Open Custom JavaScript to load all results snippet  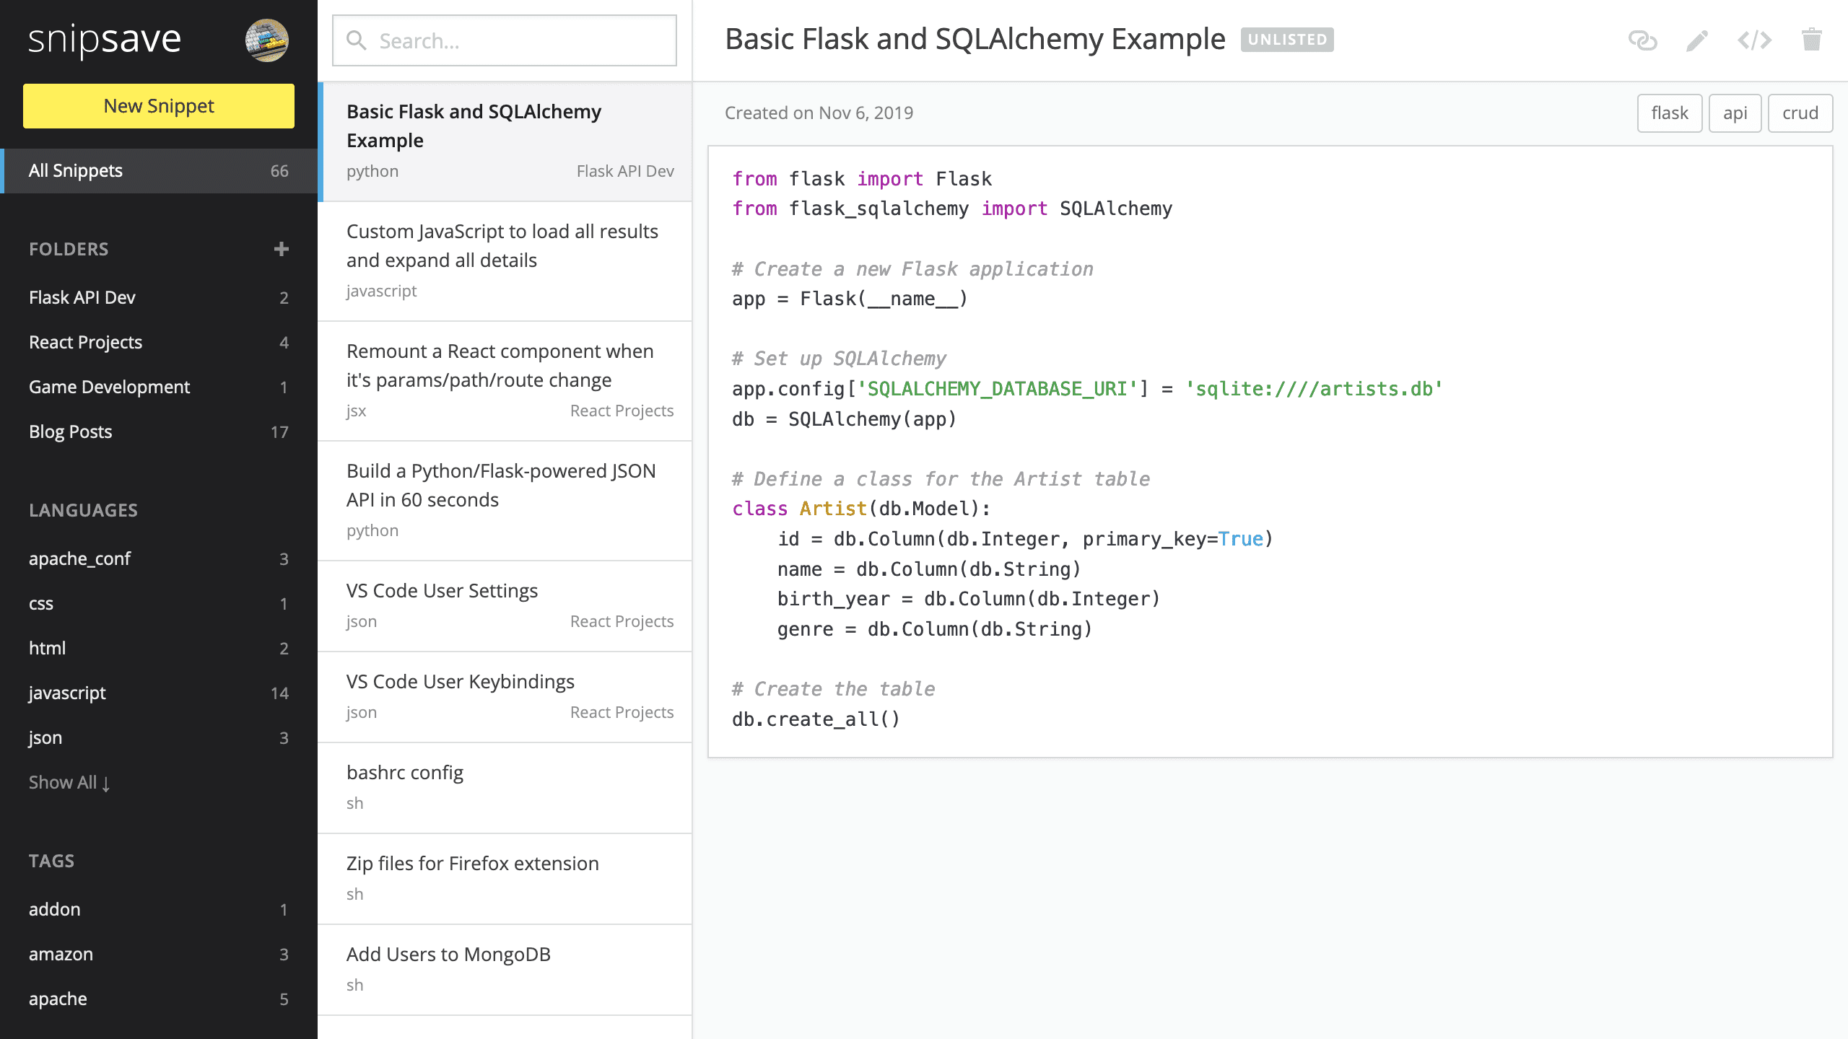coord(505,261)
